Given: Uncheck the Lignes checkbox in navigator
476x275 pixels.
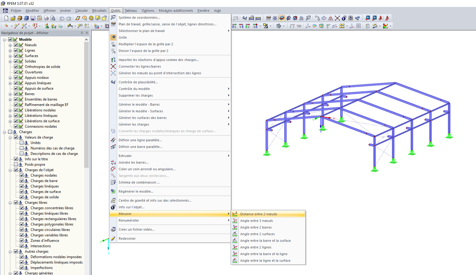Looking at the screenshot, I should coord(16,50).
